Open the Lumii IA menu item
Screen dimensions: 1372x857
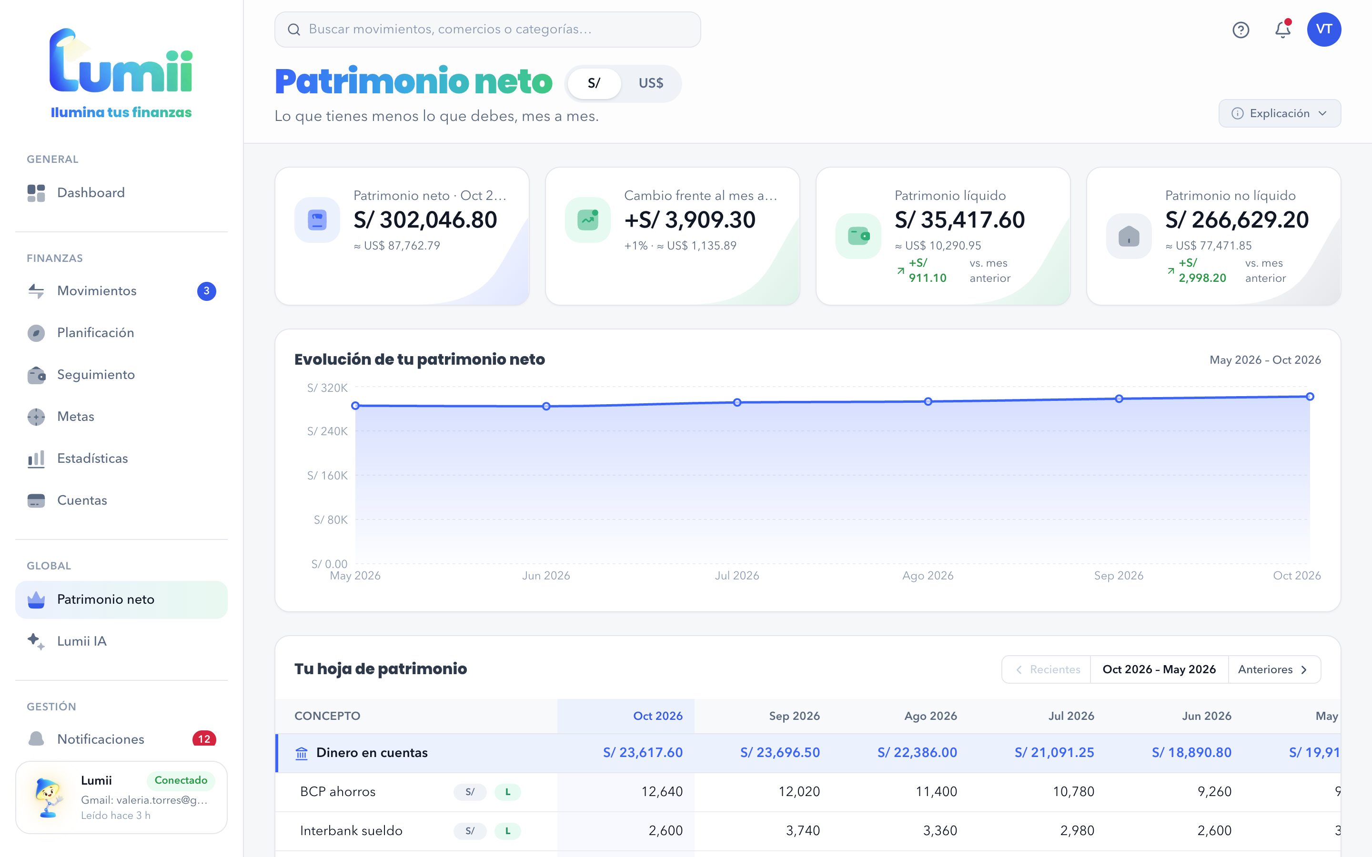click(121, 641)
